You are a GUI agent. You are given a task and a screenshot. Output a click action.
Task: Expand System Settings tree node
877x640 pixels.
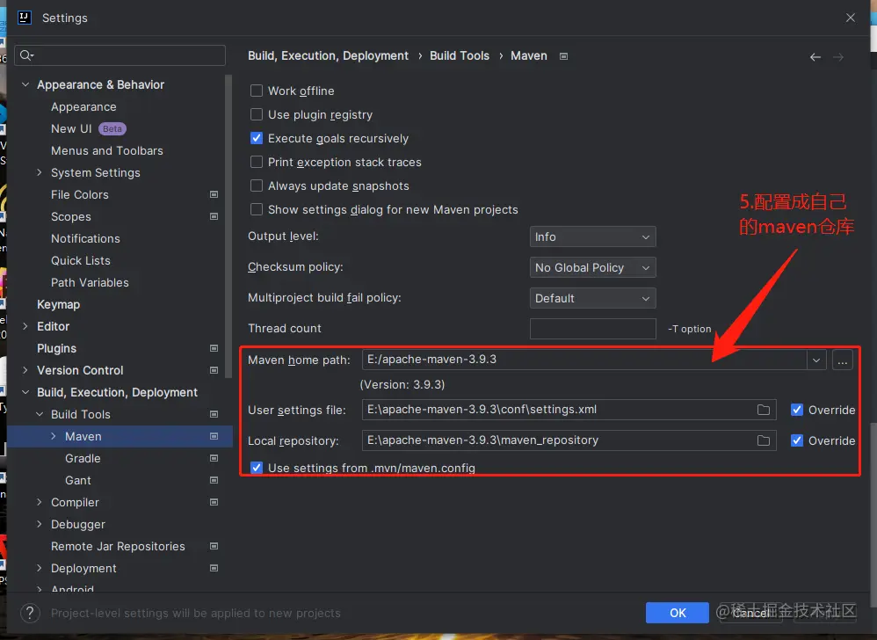(x=40, y=172)
